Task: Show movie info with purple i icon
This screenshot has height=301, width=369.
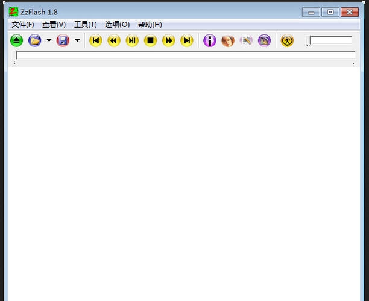Action: point(210,40)
